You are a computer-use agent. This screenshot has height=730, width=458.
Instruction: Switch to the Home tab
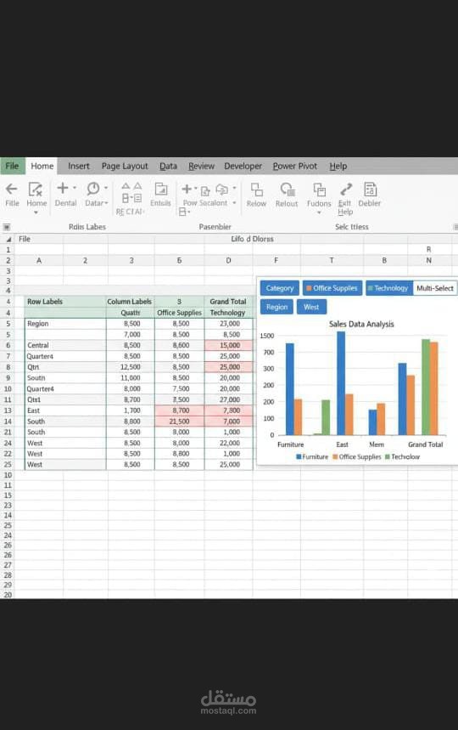point(42,167)
